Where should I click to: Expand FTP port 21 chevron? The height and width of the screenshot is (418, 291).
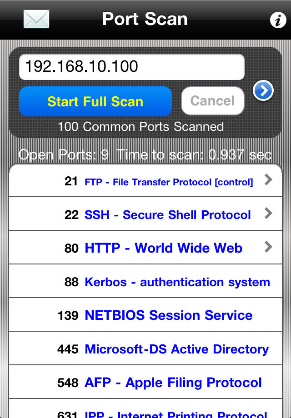click(268, 179)
